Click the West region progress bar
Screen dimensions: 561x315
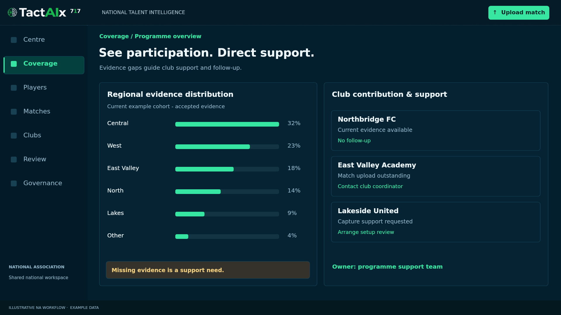227,147
